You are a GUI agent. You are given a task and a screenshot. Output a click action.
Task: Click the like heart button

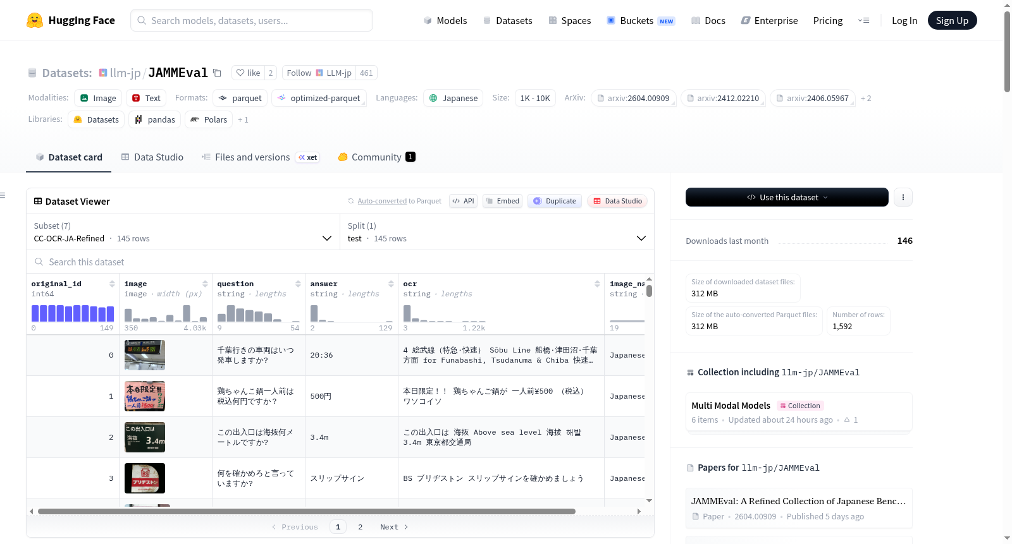pos(248,73)
